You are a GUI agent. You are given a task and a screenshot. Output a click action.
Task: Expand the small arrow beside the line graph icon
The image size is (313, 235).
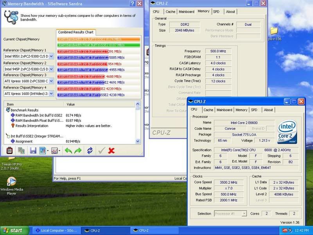59,150
